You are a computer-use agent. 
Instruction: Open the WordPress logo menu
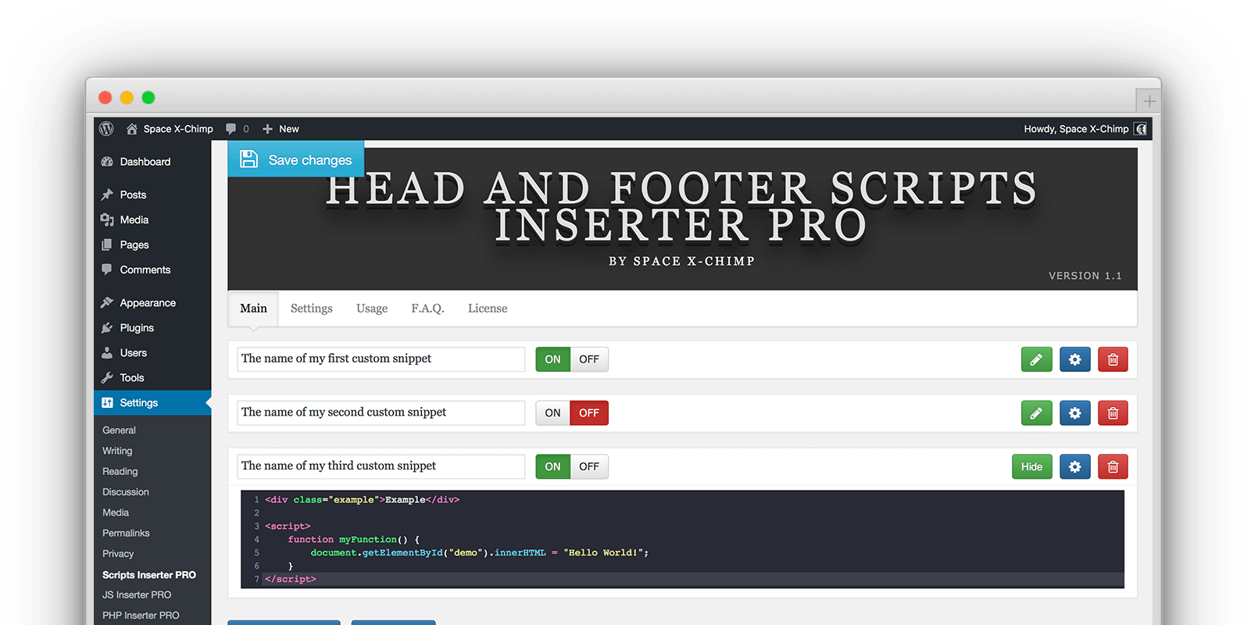[107, 129]
